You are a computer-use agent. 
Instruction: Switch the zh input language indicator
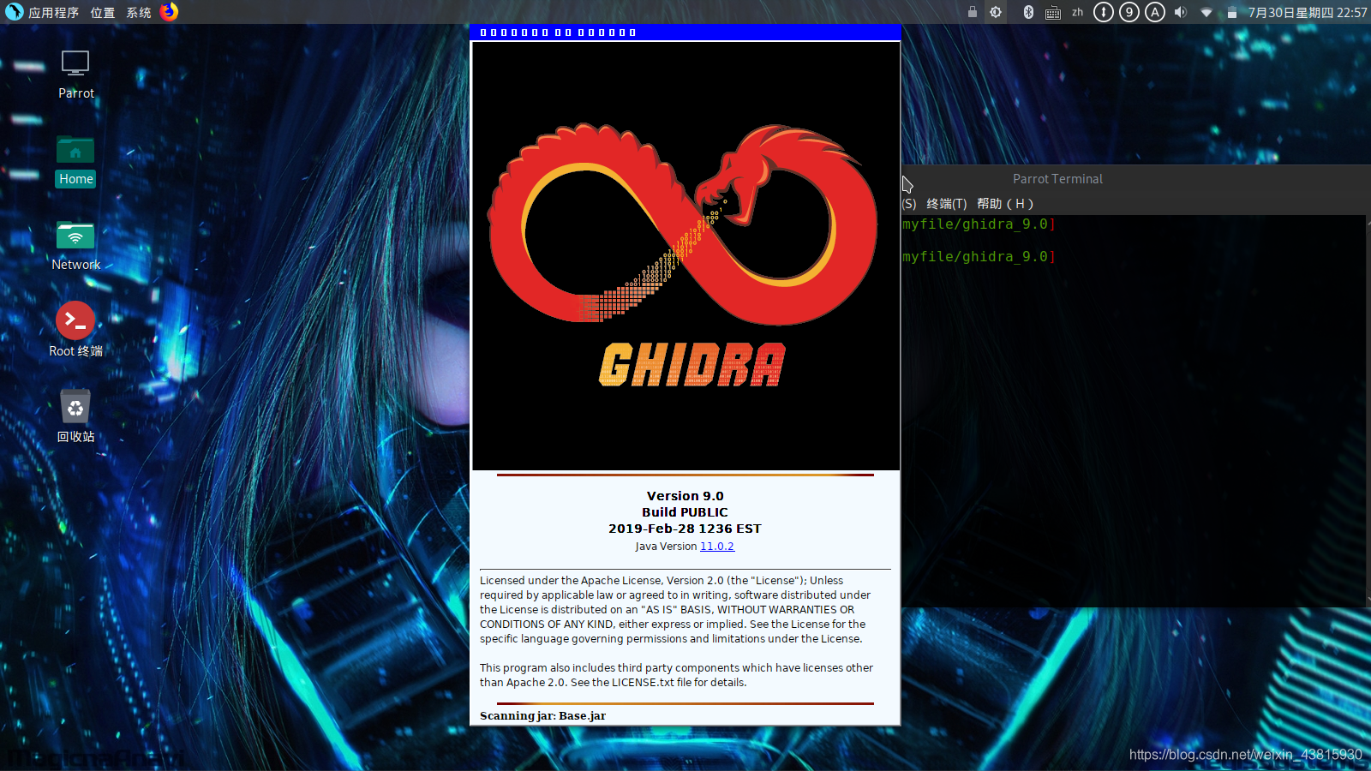(1077, 12)
